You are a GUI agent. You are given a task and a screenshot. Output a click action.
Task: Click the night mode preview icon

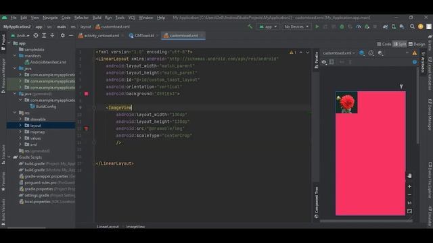380,53
